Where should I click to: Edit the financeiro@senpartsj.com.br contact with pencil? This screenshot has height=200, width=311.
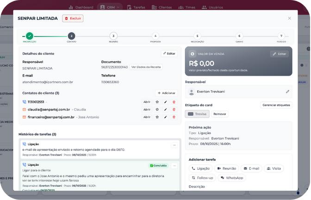(x=166, y=117)
